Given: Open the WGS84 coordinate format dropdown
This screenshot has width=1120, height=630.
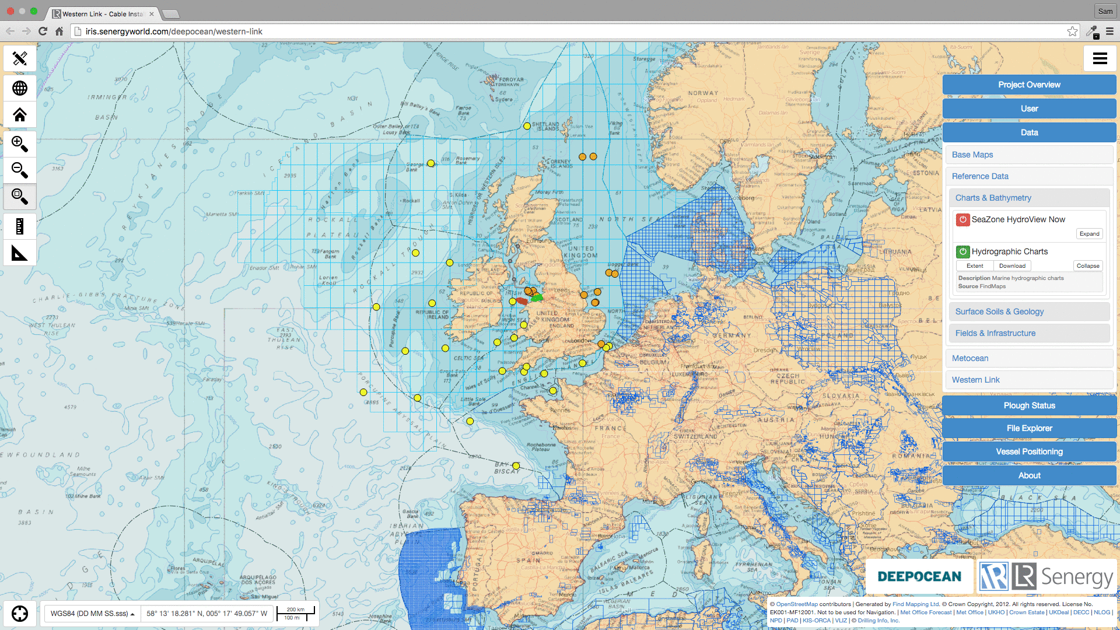Looking at the screenshot, I should coord(92,614).
